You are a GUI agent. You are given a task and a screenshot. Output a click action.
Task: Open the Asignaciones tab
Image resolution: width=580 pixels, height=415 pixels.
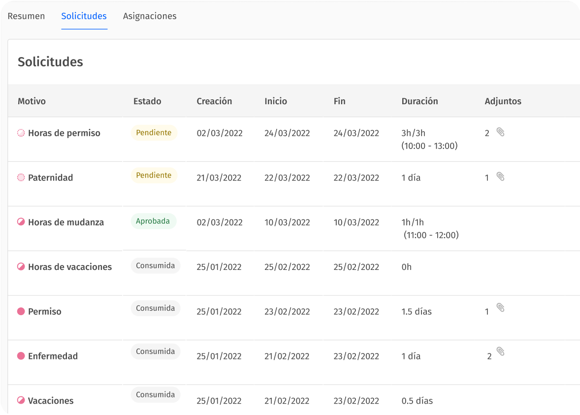pyautogui.click(x=150, y=16)
